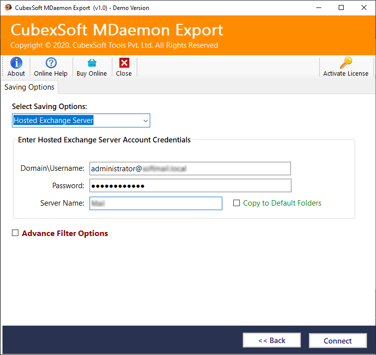
Task: Toggle the Advance Filter Options checkbox
Action: pos(15,233)
